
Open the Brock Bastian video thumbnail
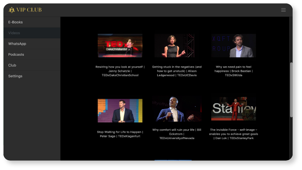(x=233, y=46)
